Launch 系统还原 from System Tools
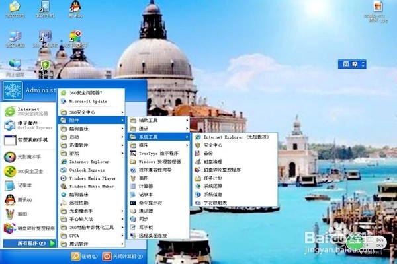The height and width of the screenshot is (264, 397). tap(235, 186)
